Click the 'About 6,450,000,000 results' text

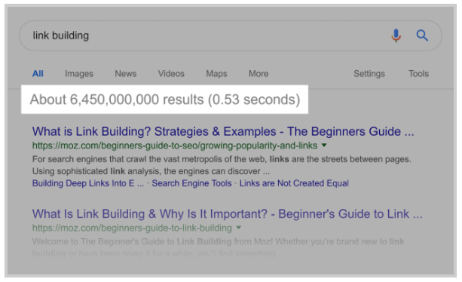pyautogui.click(x=117, y=100)
